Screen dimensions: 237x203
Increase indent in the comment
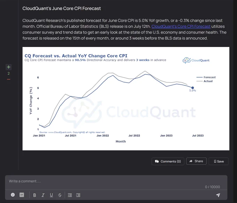78,195
